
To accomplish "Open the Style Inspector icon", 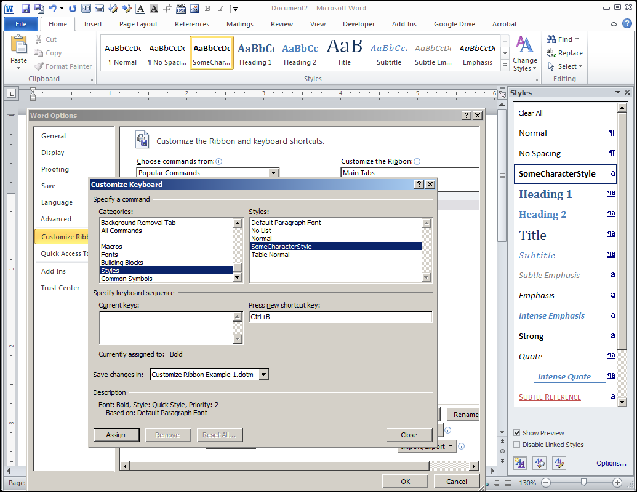I will point(540,462).
